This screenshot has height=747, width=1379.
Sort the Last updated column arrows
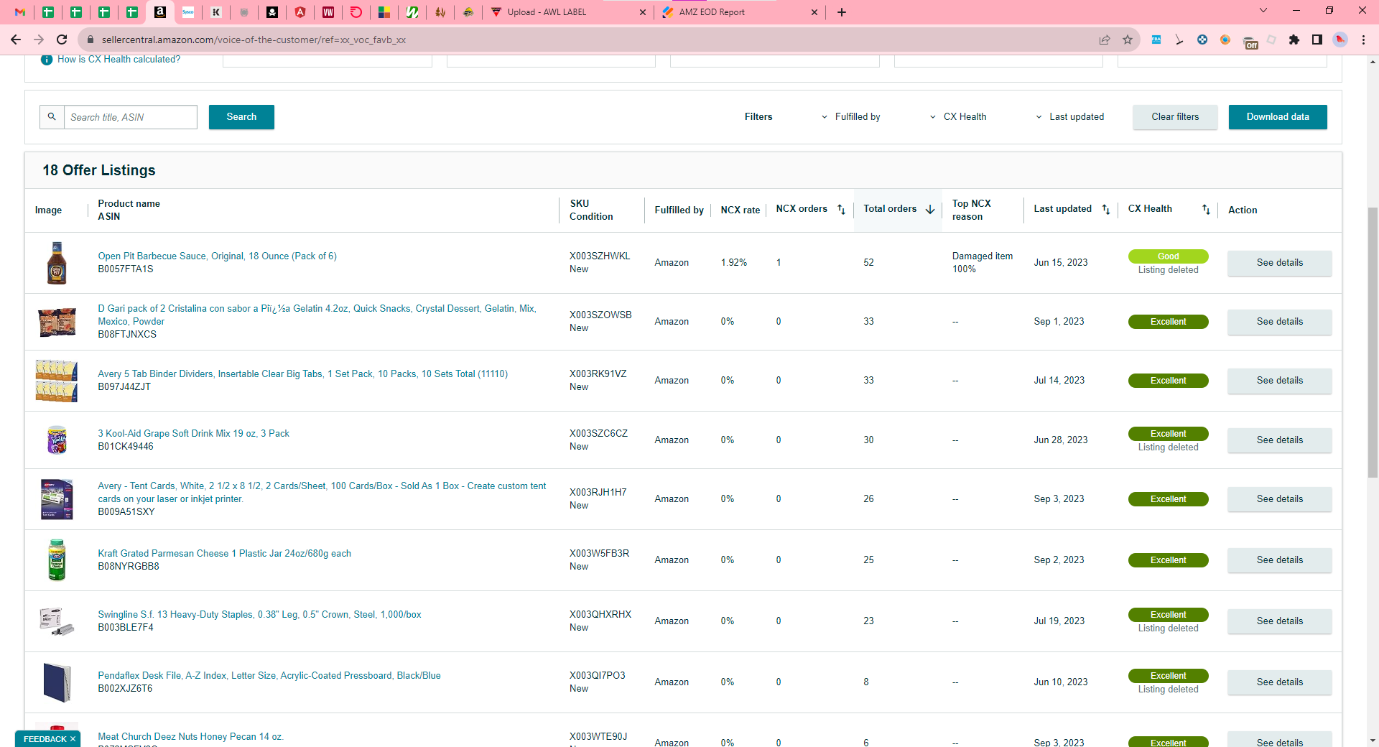tap(1106, 209)
